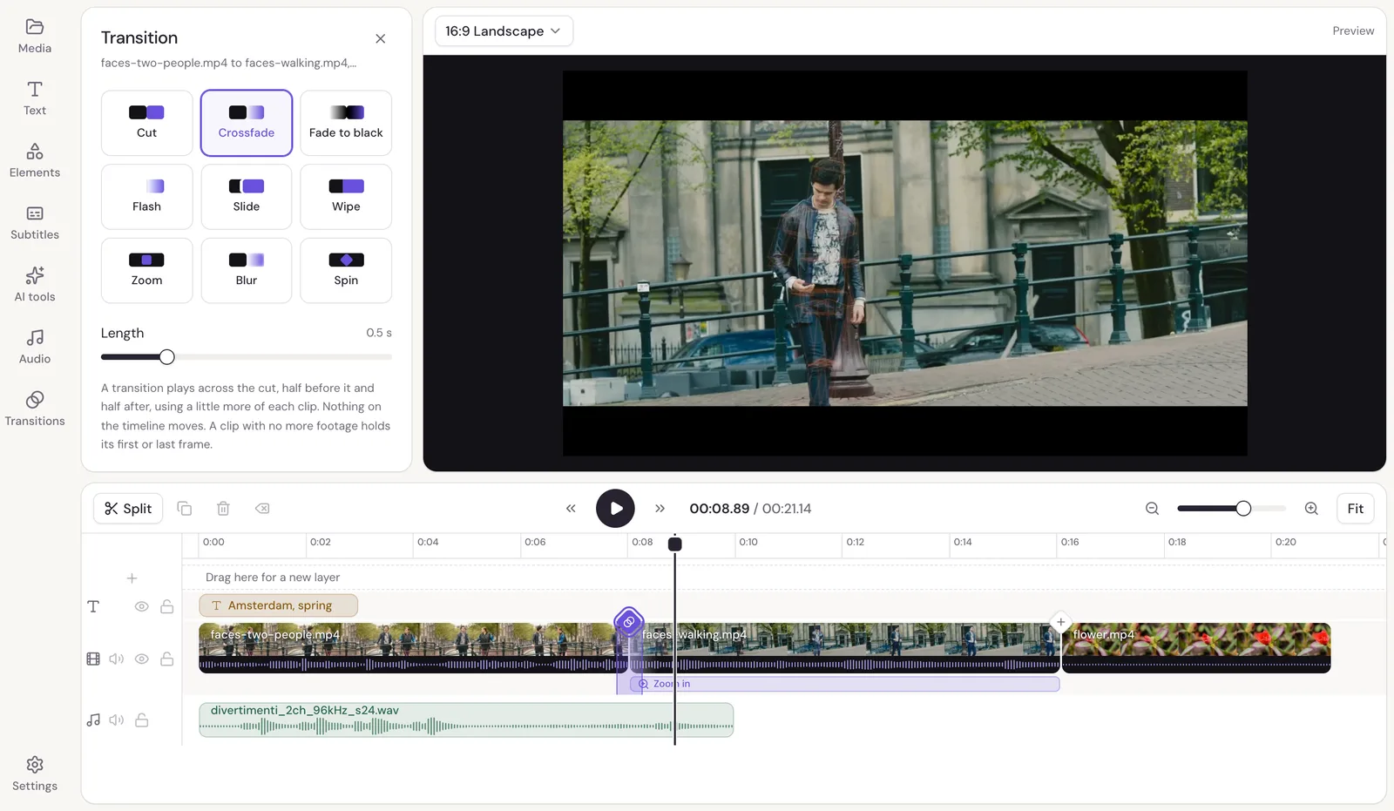Open the Audio panel
Viewport: 1394px width, 811px height.
tap(35, 347)
